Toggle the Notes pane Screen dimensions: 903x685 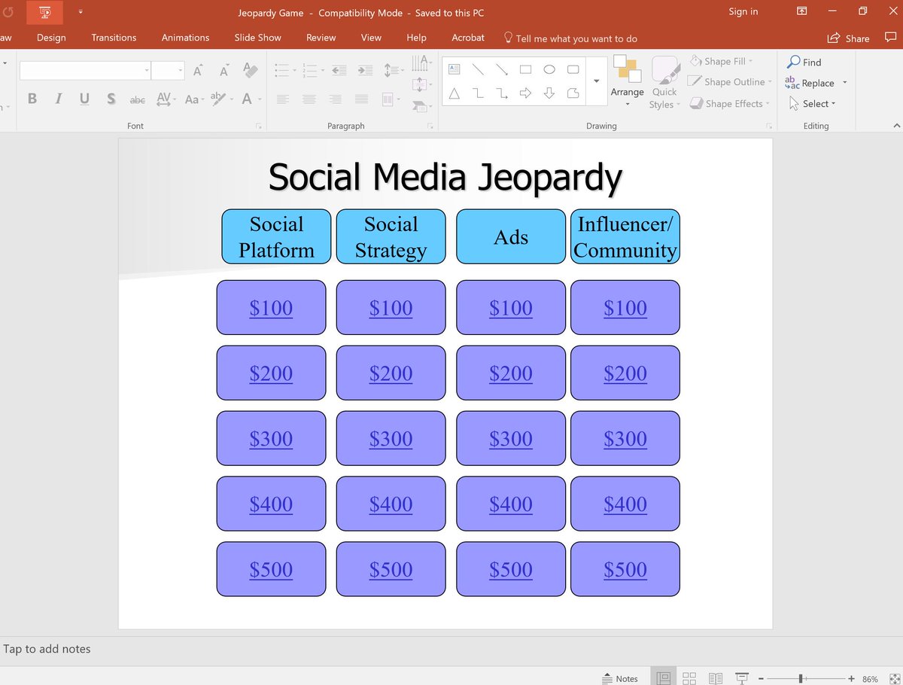(x=620, y=678)
